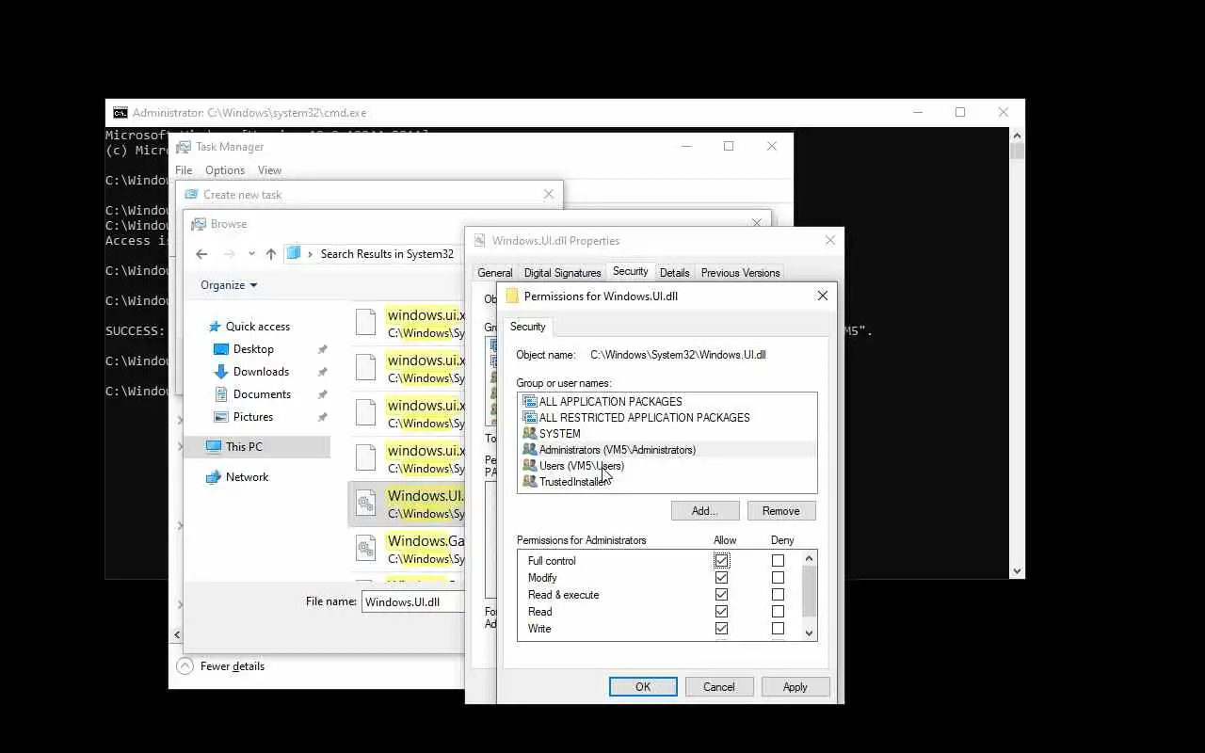Screen dimensions: 1205x753
Task: Click the Network icon in sidebar
Action: pyautogui.click(x=213, y=477)
